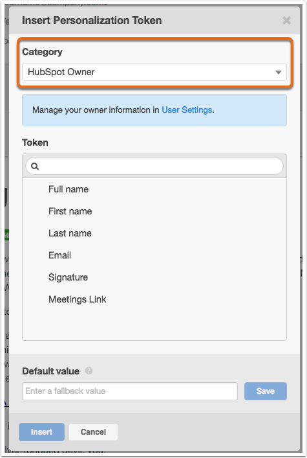
Task: Cancel the token insertion
Action: pos(93,432)
